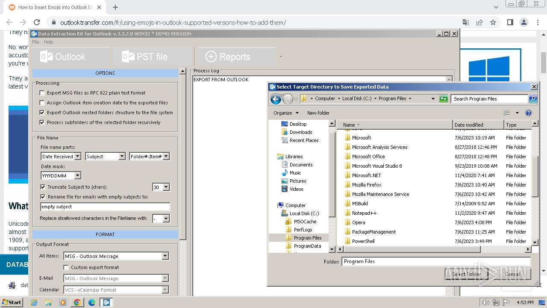Click the Chrome icon in taskbar
The image size is (547, 308).
[77, 302]
